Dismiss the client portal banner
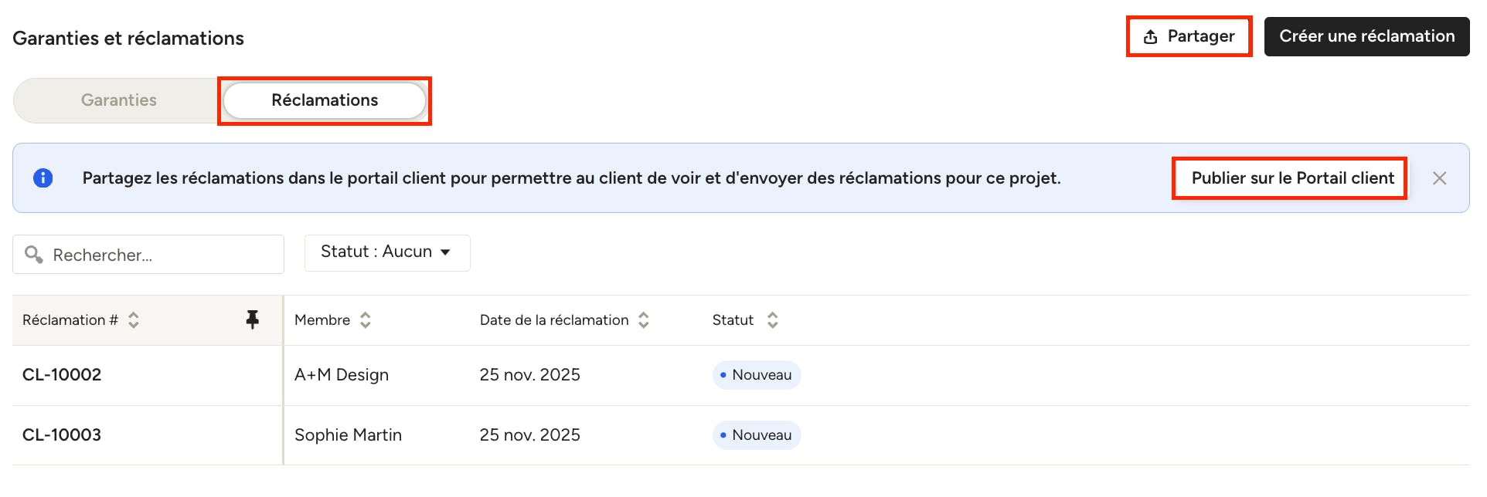 [1439, 178]
